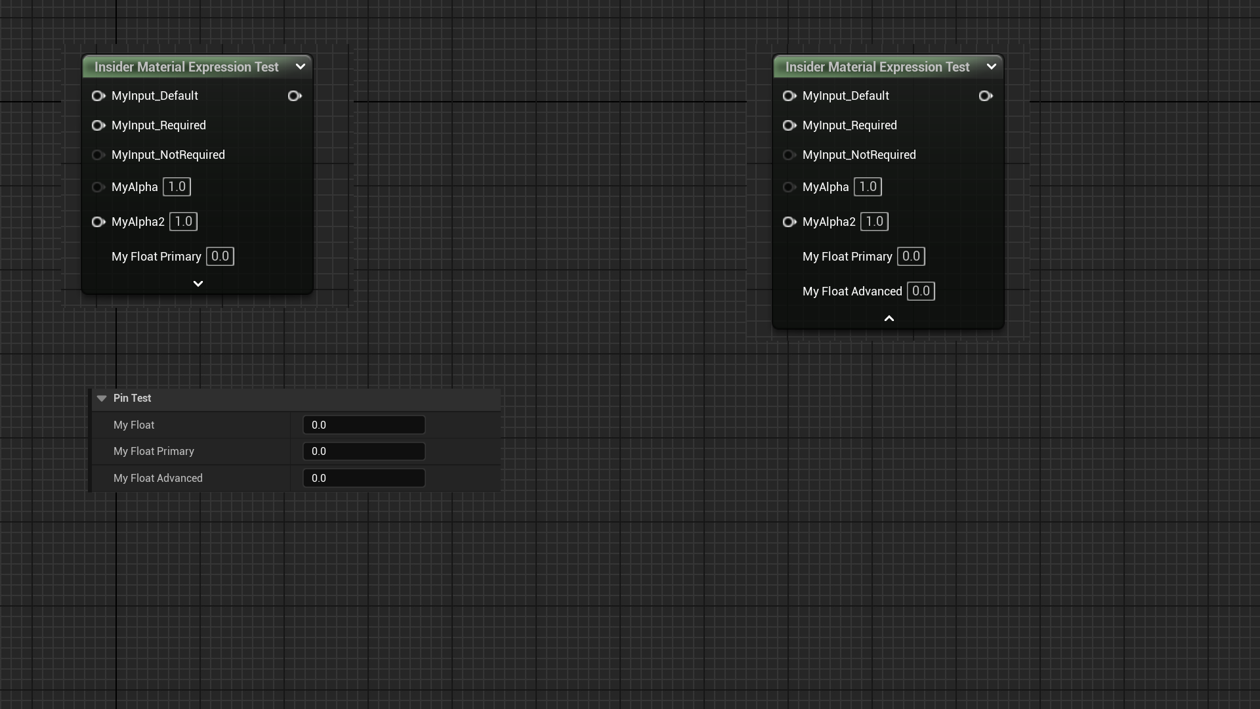
Task: Collapse advanced pins on right node
Action: pyautogui.click(x=889, y=318)
